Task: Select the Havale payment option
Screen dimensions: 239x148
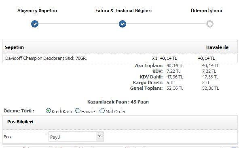Action: [78, 111]
